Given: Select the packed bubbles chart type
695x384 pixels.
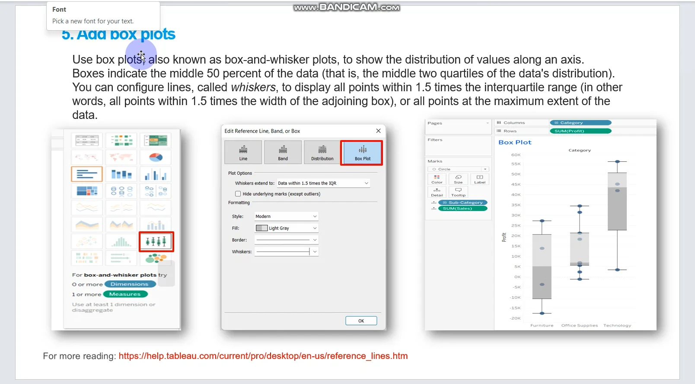Looking at the screenshot, I should pos(156,258).
